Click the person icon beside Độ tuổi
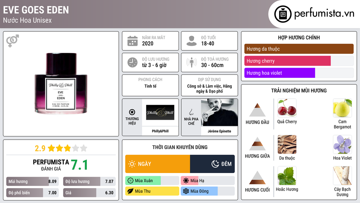The image size is (360, 203). (x=192, y=41)
